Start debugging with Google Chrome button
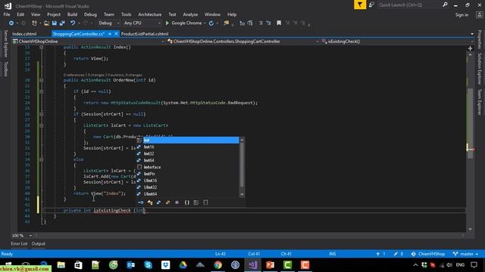 coord(185,23)
